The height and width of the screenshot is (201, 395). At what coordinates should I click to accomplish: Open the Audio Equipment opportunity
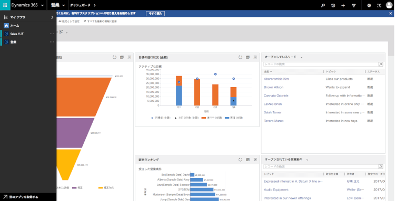(x=276, y=189)
